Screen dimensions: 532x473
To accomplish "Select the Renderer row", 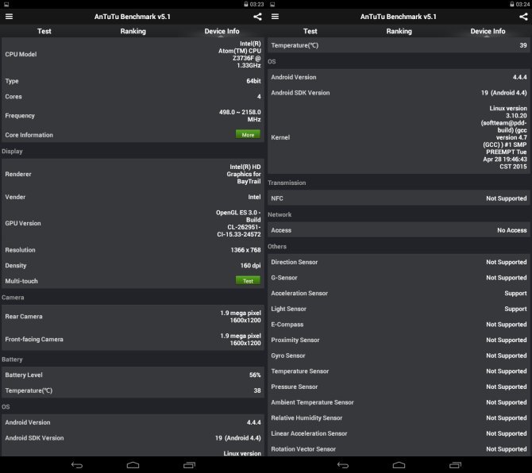I will [133, 174].
